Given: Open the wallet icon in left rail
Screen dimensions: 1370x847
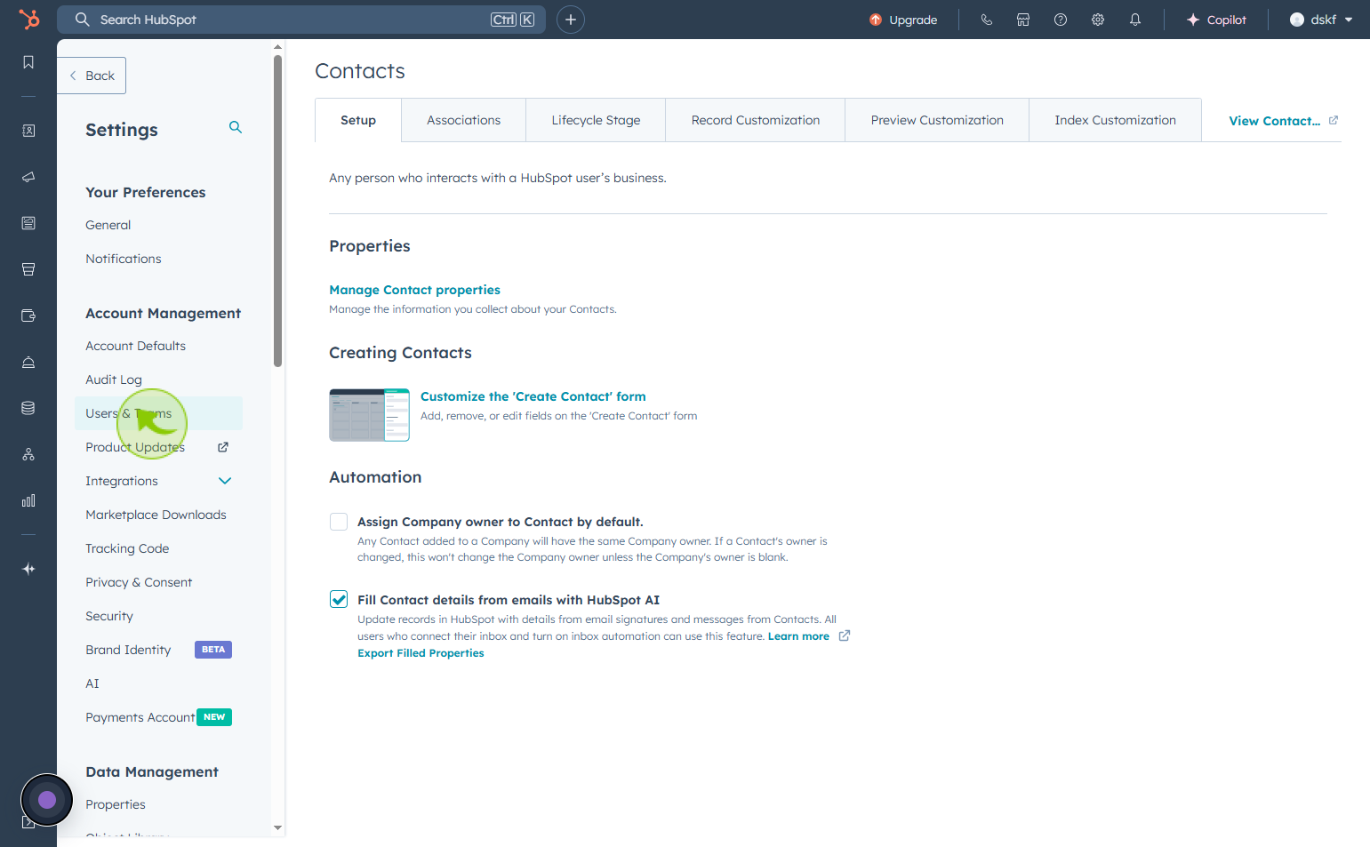Looking at the screenshot, I should (28, 316).
